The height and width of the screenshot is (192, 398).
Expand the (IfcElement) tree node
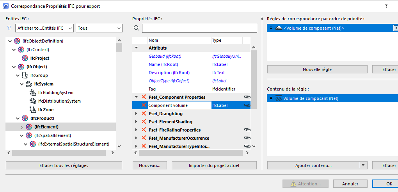pos(21,127)
